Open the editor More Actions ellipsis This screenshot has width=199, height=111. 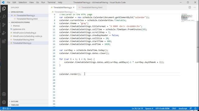coord(195,7)
